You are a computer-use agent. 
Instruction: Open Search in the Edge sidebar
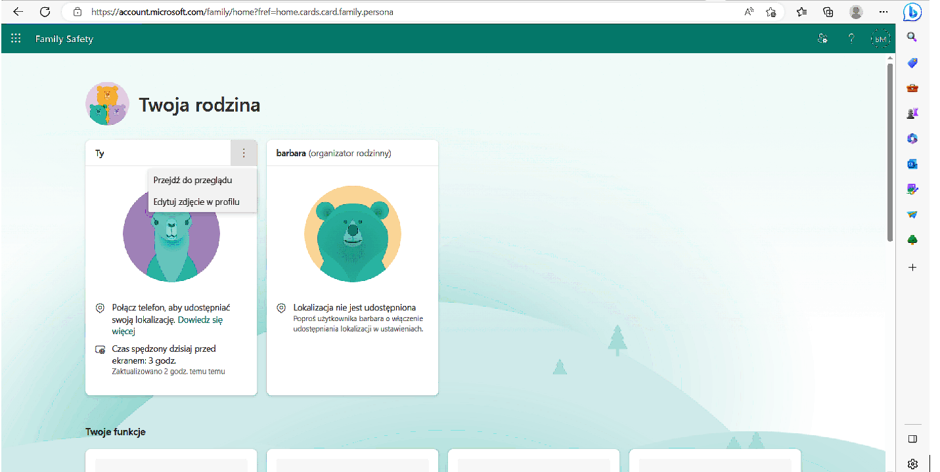pos(912,37)
